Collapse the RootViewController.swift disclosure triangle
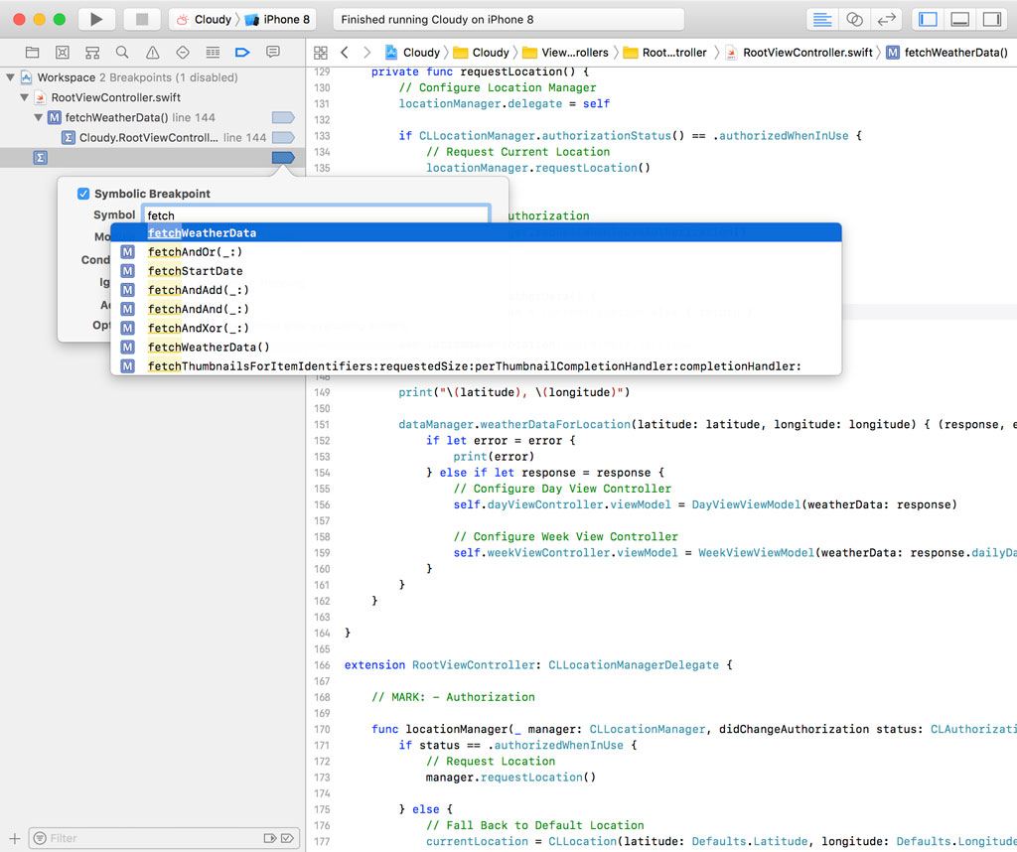This screenshot has width=1017, height=852. [24, 97]
